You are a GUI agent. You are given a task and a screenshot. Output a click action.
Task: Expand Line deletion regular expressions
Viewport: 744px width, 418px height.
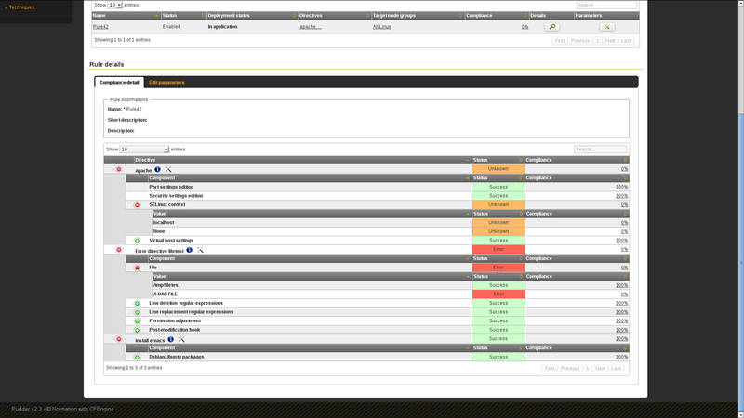[x=137, y=304]
